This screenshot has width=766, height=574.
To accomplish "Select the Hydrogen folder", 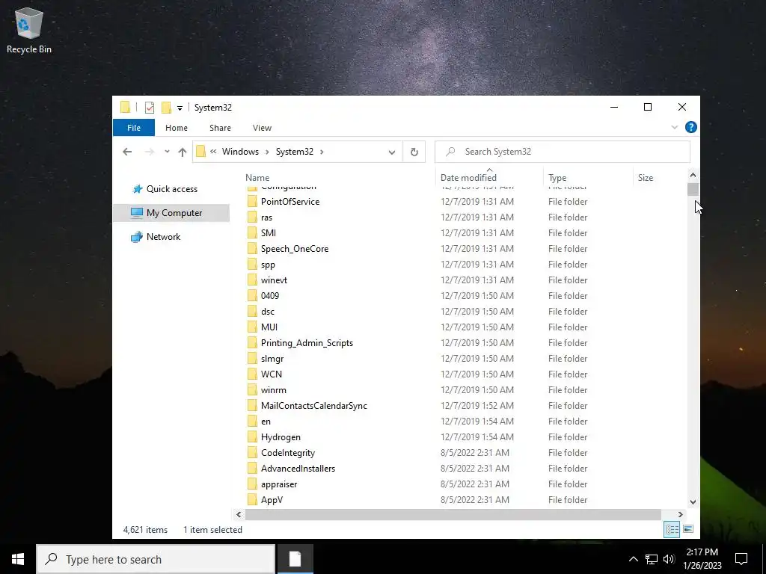I will (x=281, y=436).
